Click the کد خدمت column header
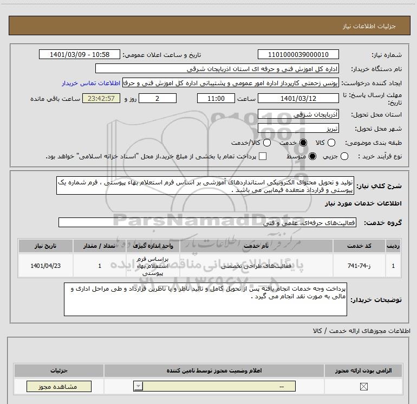Viewport: 417px width, 404px height. pos(359,246)
